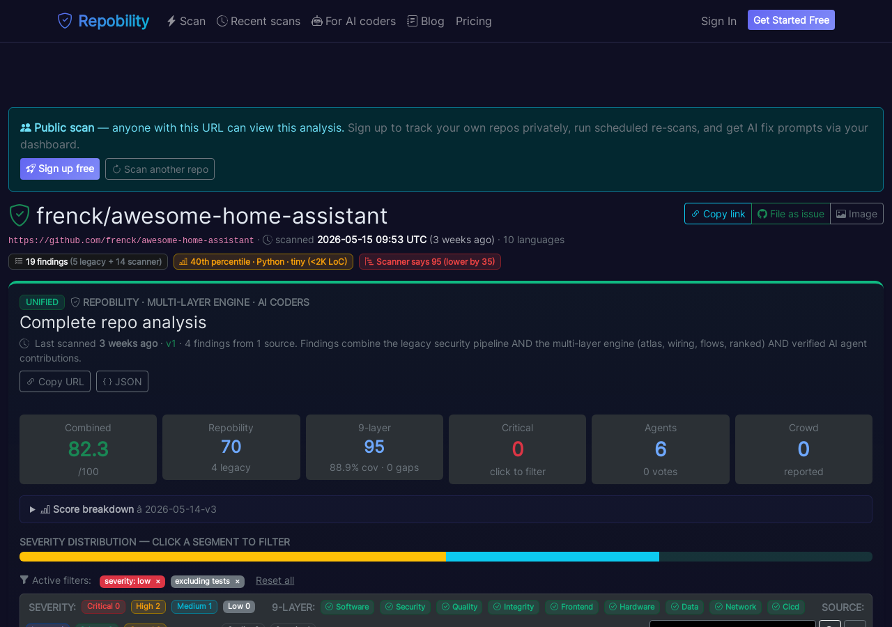
Task: Open the github.com/frenck/awesome-home-assistant URL
Action: pyautogui.click(x=131, y=240)
